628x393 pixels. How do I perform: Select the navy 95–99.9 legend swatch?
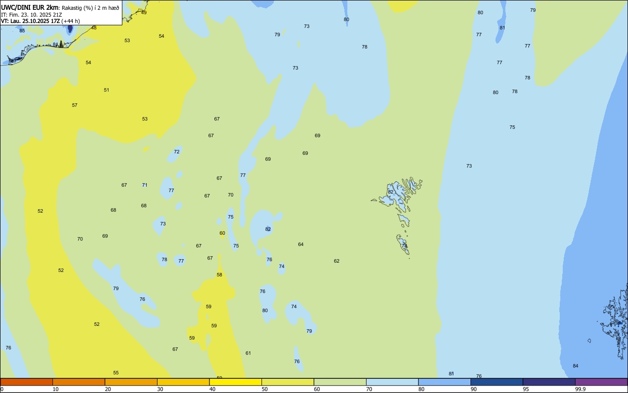click(x=549, y=382)
